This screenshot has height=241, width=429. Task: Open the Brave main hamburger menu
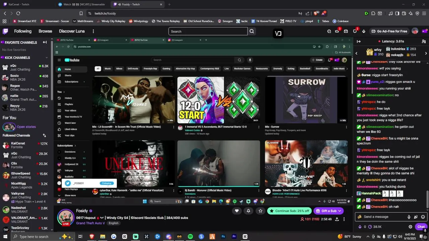click(x=424, y=13)
